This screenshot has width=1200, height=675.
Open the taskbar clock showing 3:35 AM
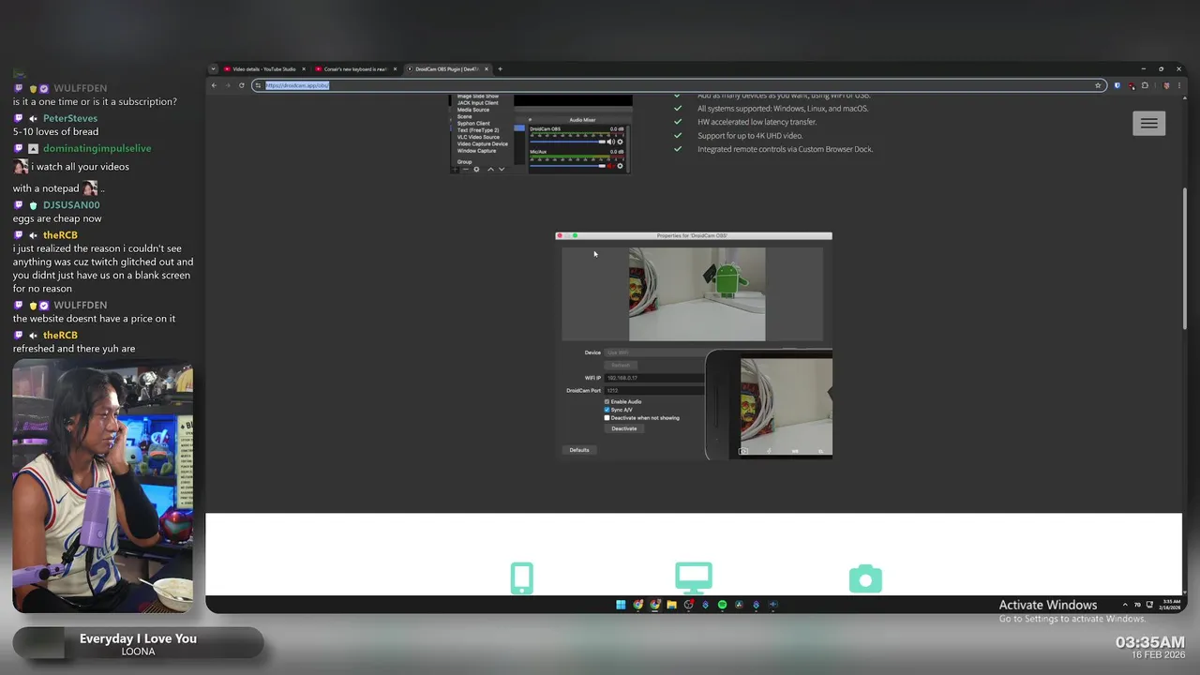click(x=1171, y=605)
